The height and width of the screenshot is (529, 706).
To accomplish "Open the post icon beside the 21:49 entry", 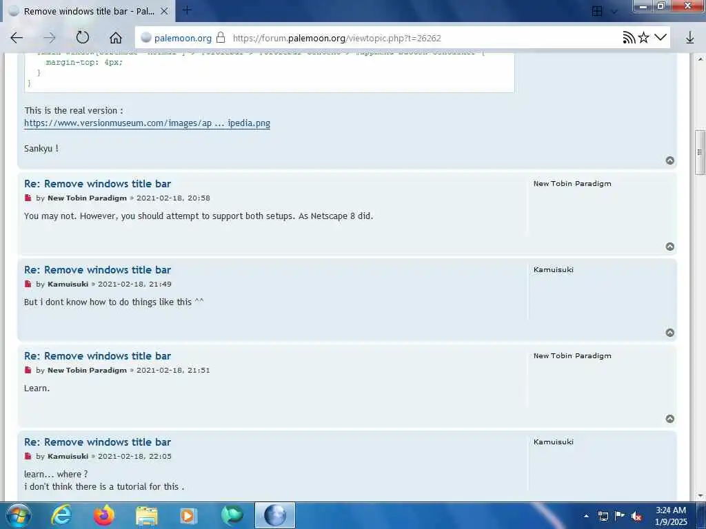I will click(x=28, y=284).
